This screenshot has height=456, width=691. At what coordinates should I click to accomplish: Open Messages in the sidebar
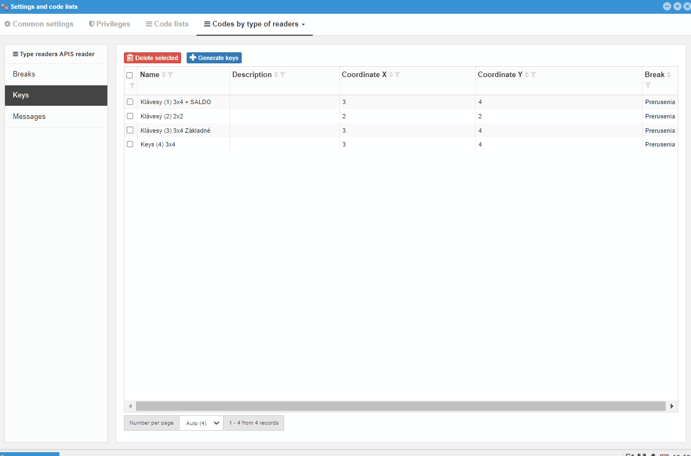click(x=56, y=117)
